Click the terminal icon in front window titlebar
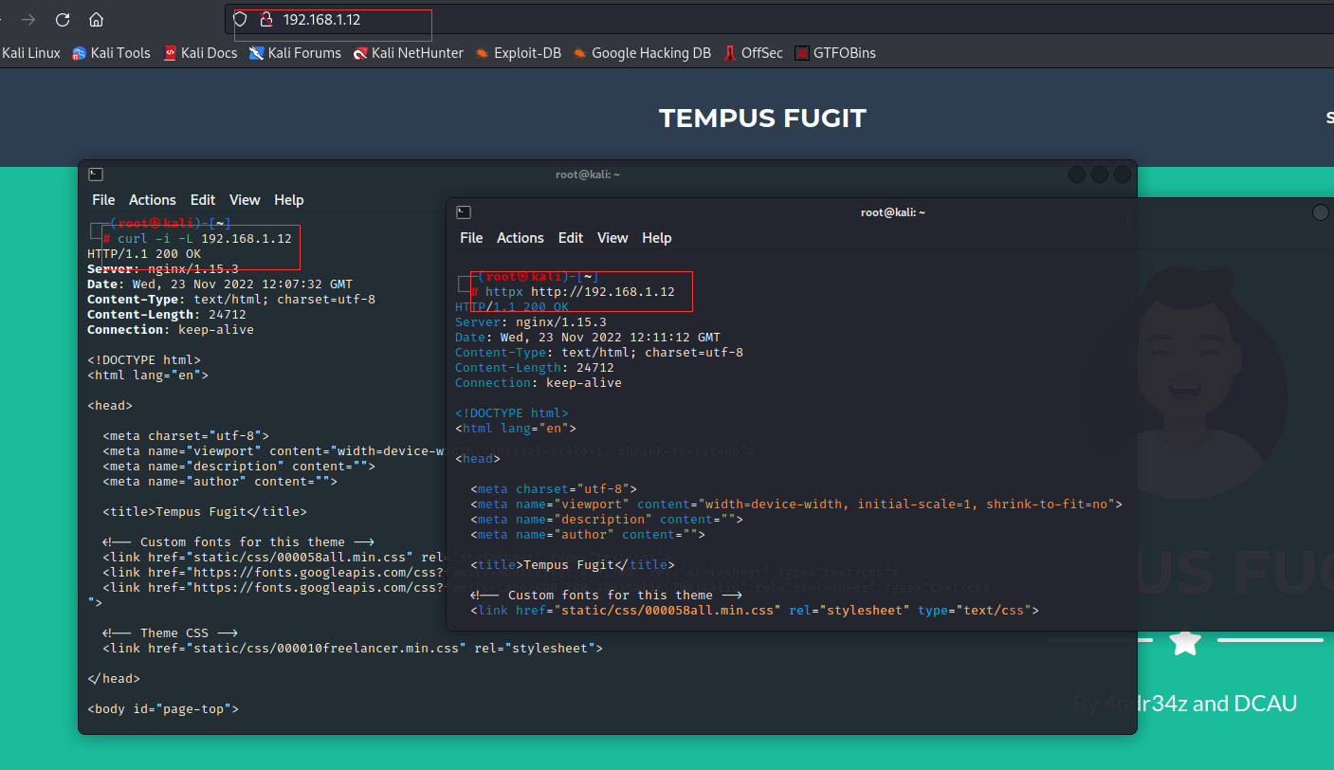This screenshot has height=770, width=1334. pos(464,212)
